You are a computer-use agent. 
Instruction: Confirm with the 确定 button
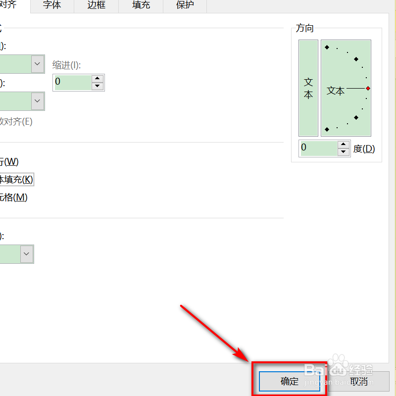tap(290, 381)
